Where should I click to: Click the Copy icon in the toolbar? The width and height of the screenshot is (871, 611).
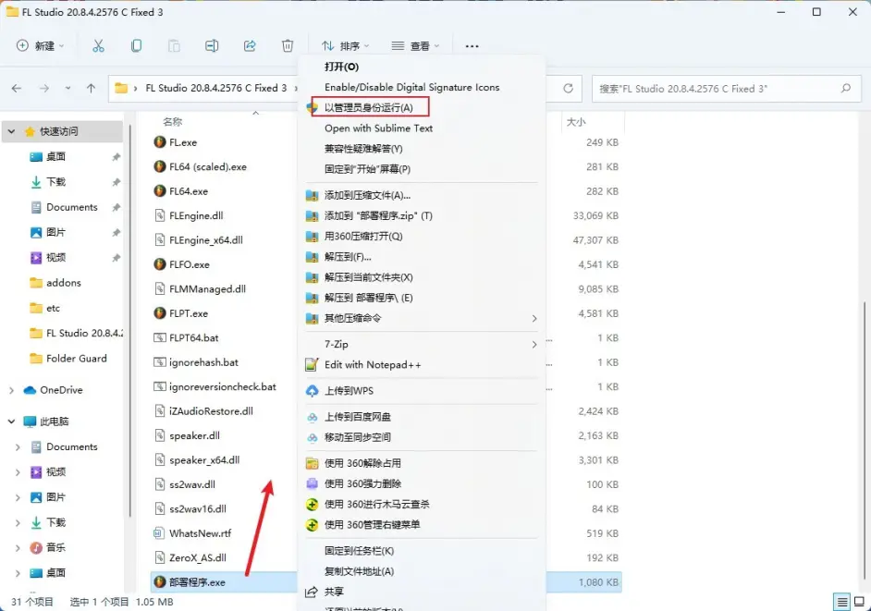tap(138, 44)
